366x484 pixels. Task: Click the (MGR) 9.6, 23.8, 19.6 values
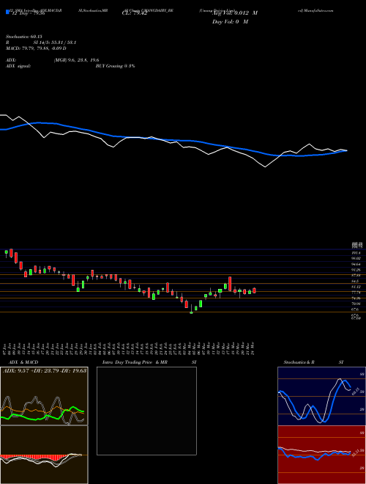click(76, 60)
